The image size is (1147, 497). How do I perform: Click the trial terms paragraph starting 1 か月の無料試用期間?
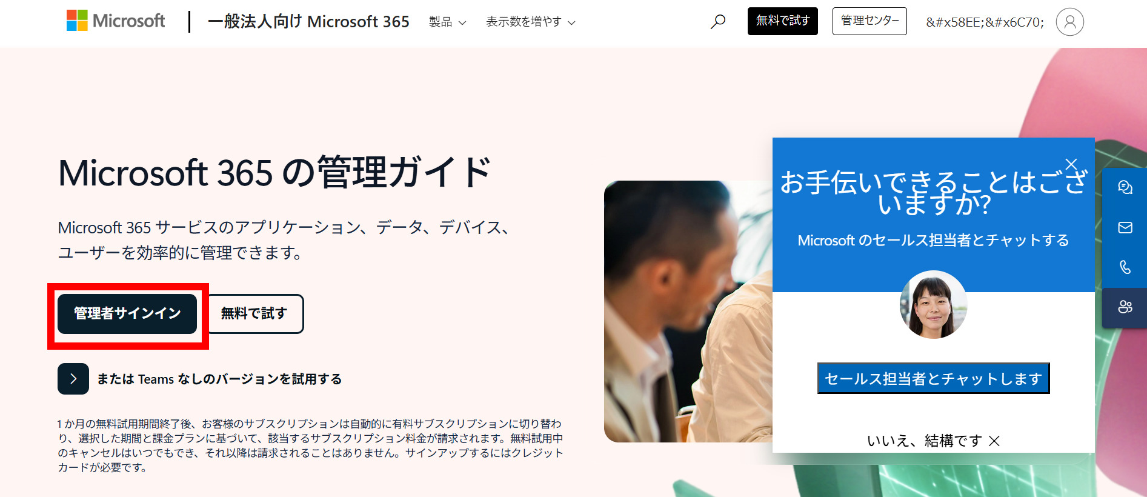[310, 445]
